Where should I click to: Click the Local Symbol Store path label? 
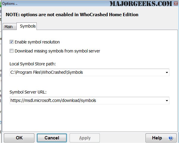33,64
